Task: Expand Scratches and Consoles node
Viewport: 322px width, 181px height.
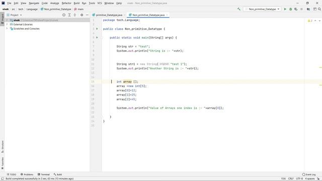Action: (x=7, y=29)
